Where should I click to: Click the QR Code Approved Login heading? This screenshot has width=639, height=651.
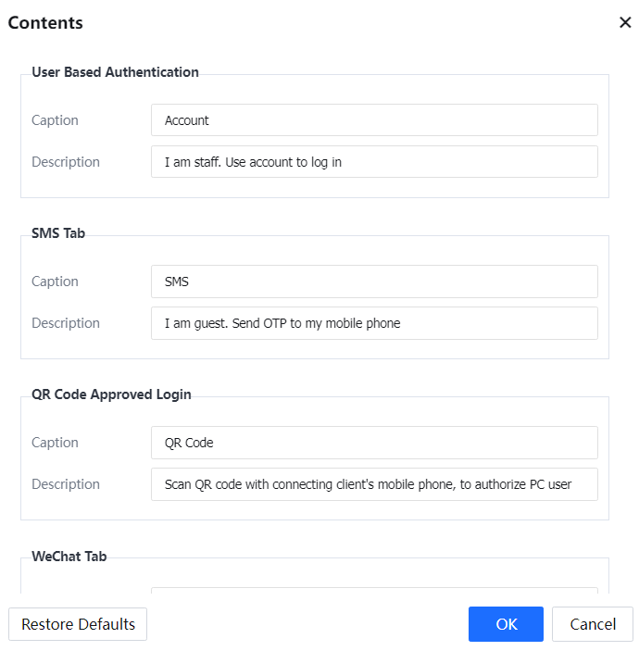(x=111, y=394)
